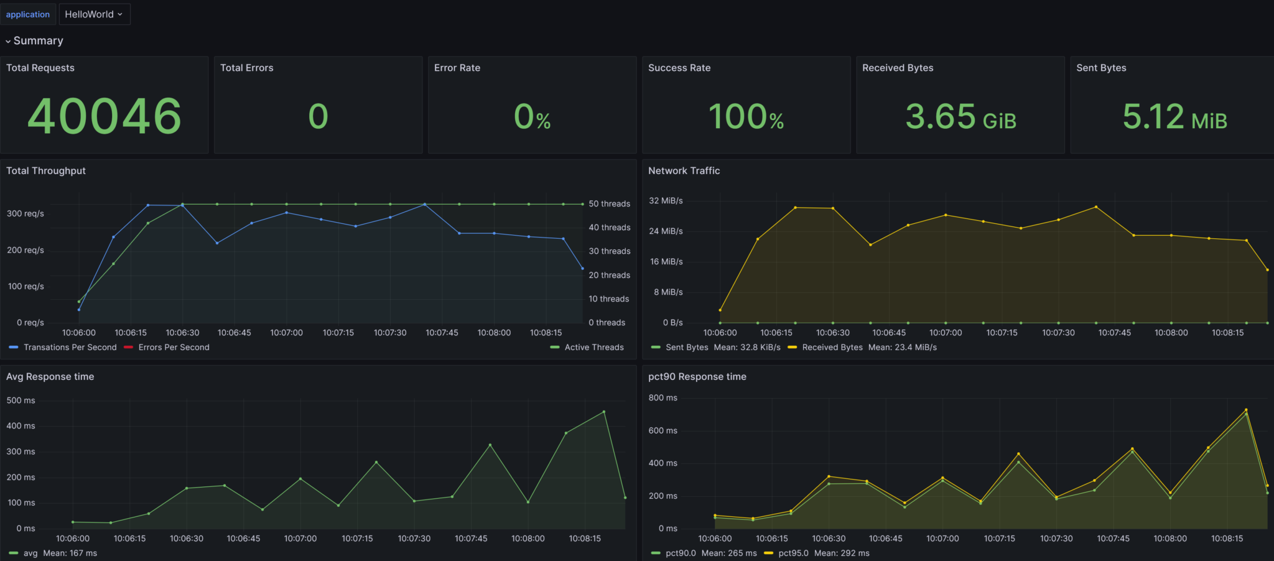Collapse the Summary row chevron
This screenshot has height=561, width=1274.
[8, 41]
